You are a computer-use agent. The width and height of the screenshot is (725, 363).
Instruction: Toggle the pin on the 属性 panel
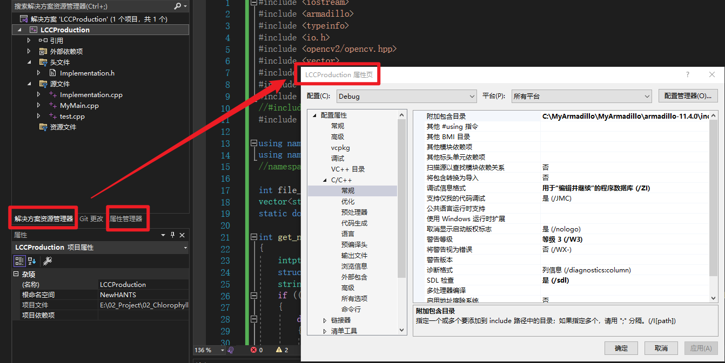click(x=173, y=235)
